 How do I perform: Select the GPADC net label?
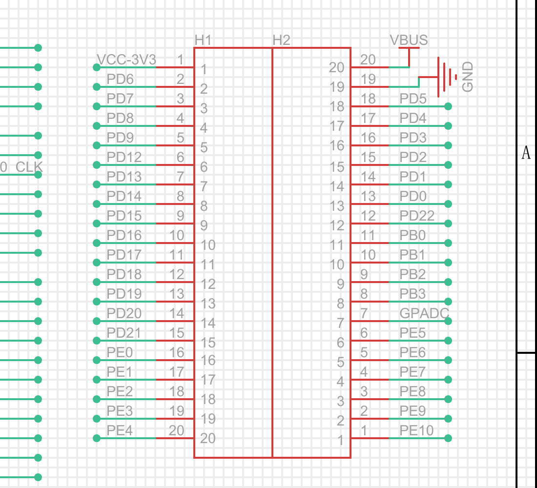(424, 313)
